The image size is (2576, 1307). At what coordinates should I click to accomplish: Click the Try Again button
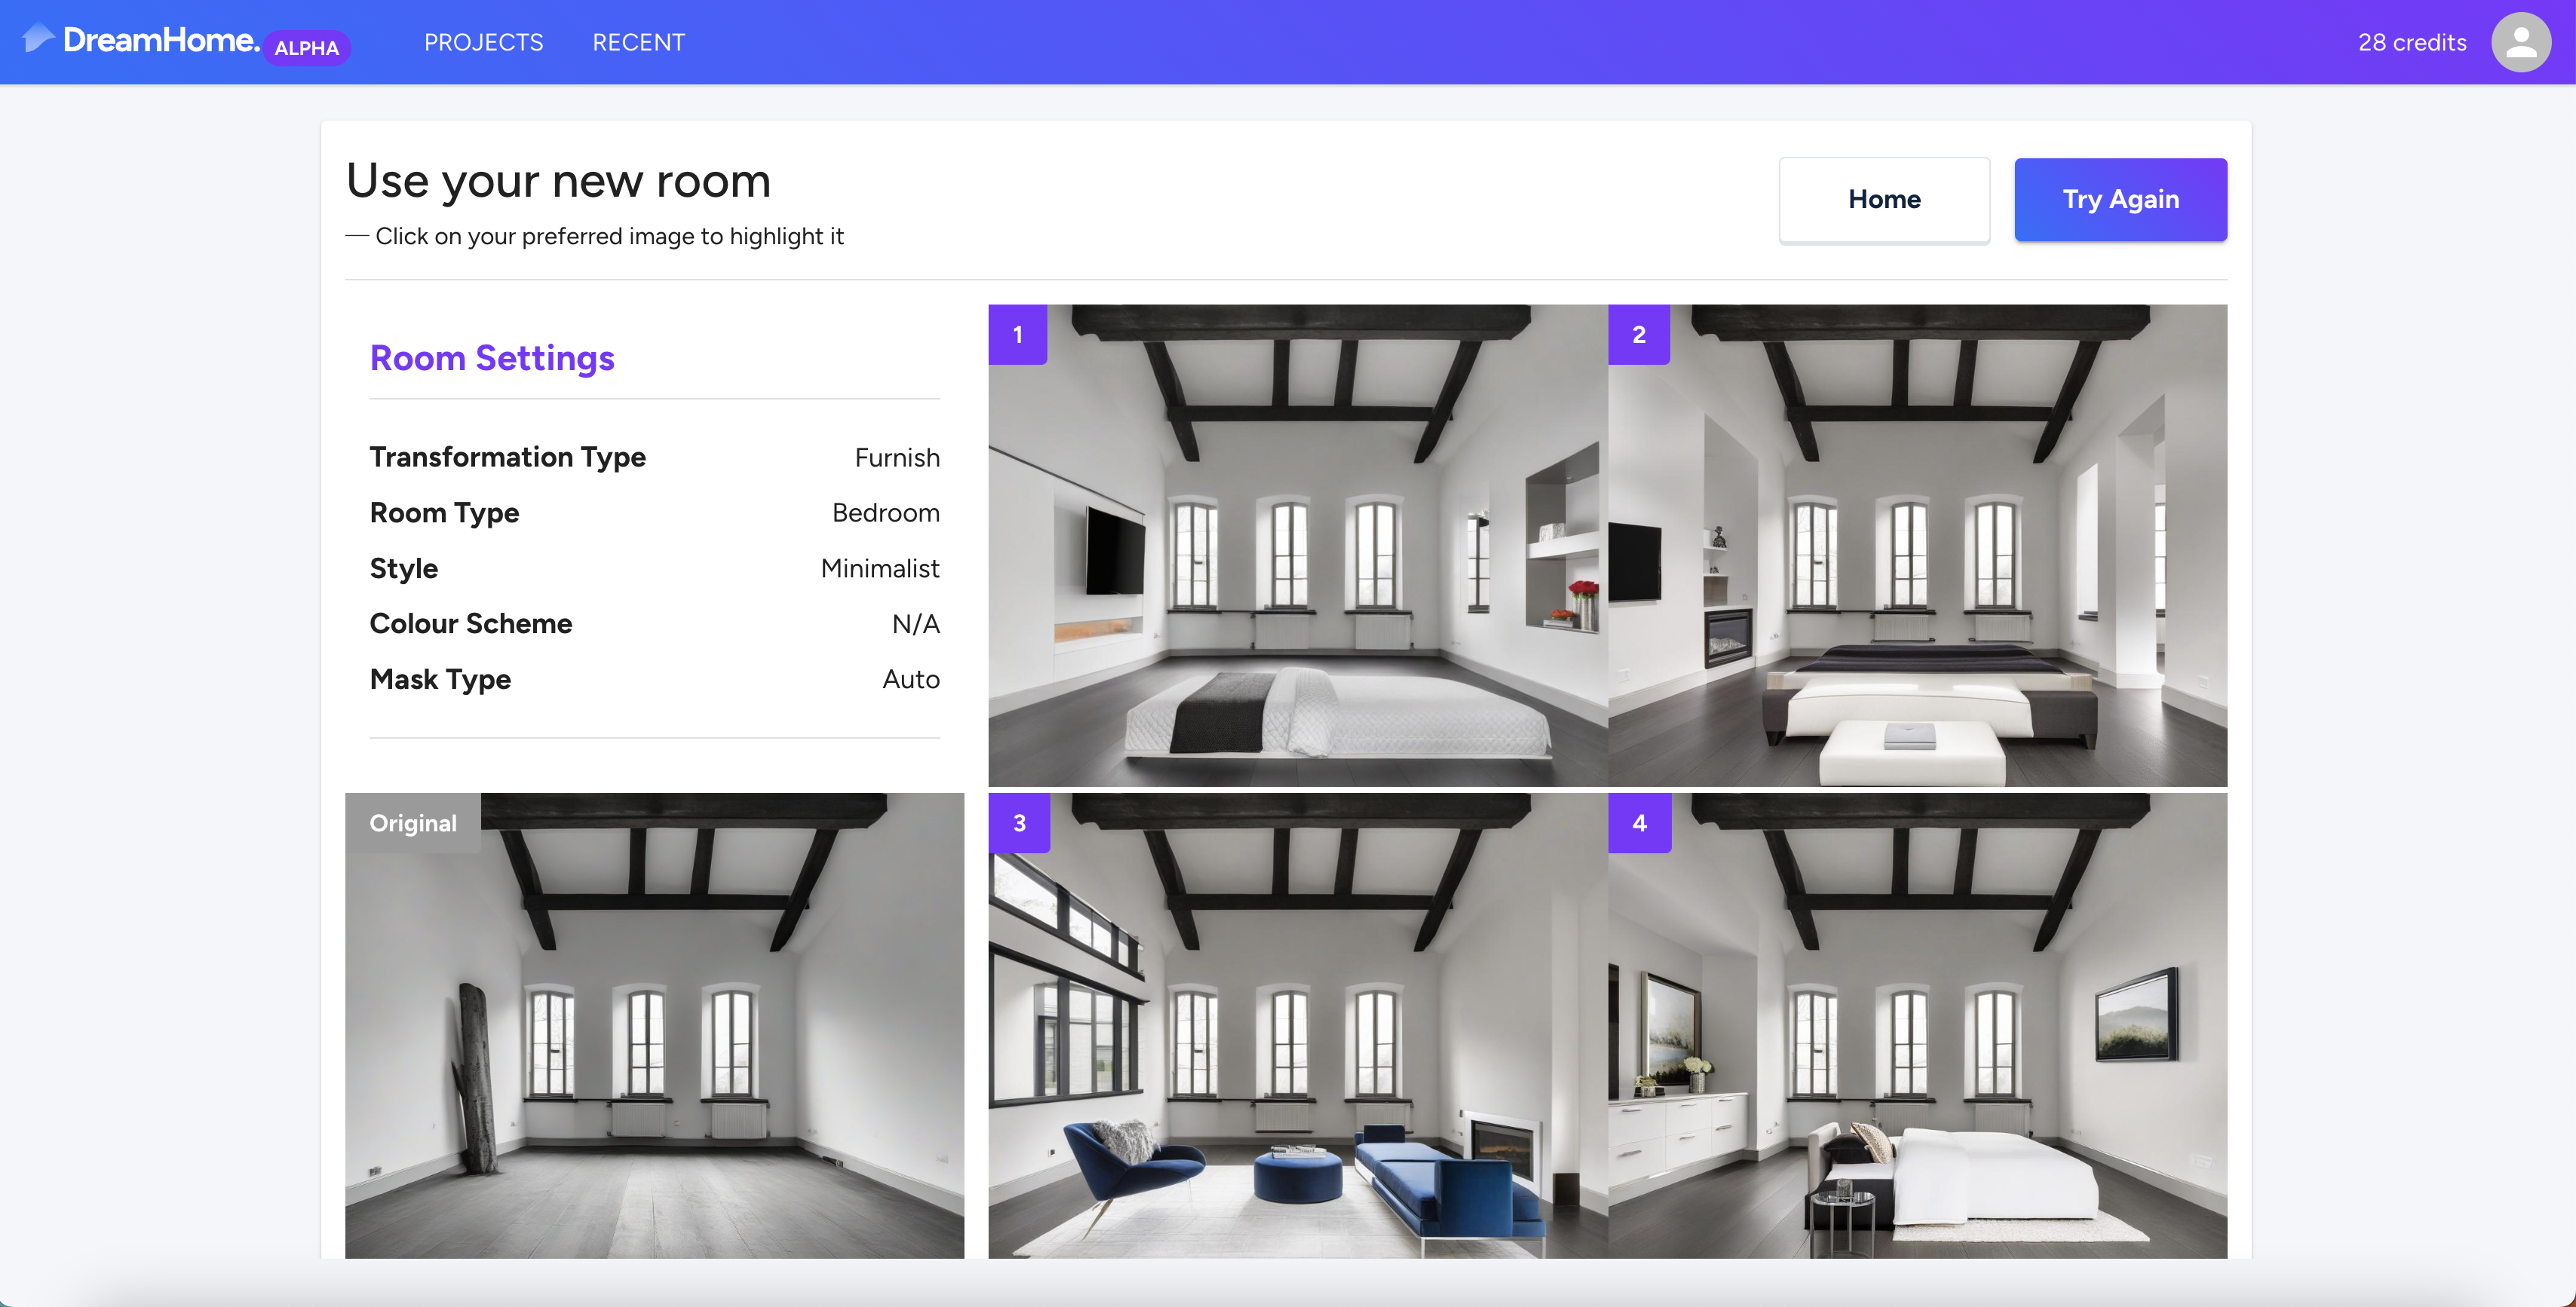[2120, 199]
